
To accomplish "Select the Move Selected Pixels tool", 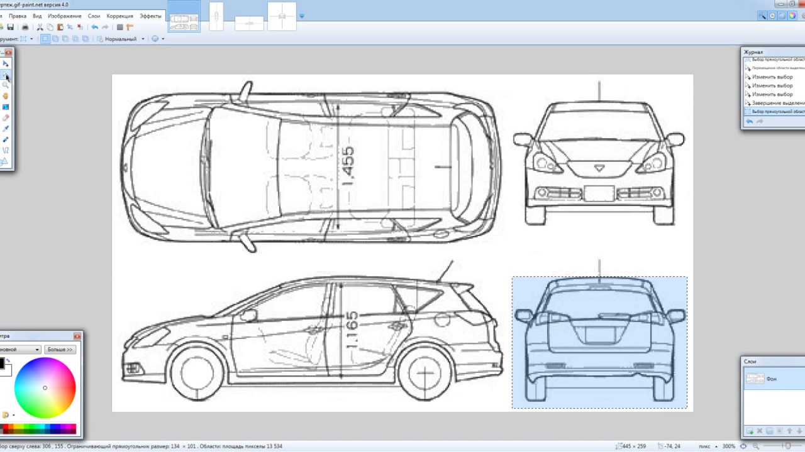I will [x=6, y=63].
